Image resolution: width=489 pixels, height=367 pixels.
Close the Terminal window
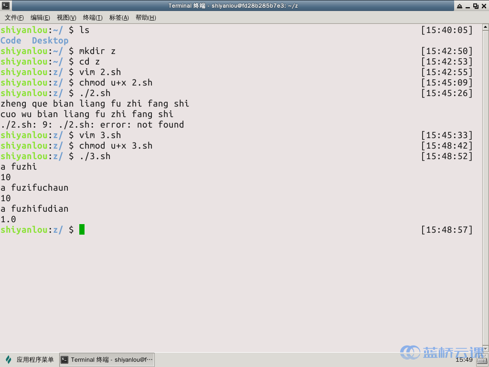click(483, 6)
